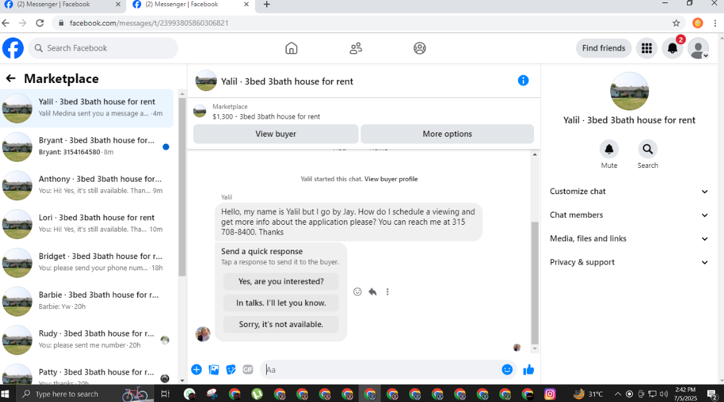Viewport: 724px width, 402px height.
Task: Expand Media, files and links section
Action: click(x=629, y=238)
